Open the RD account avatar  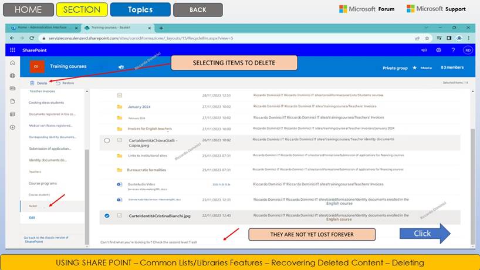click(468, 50)
